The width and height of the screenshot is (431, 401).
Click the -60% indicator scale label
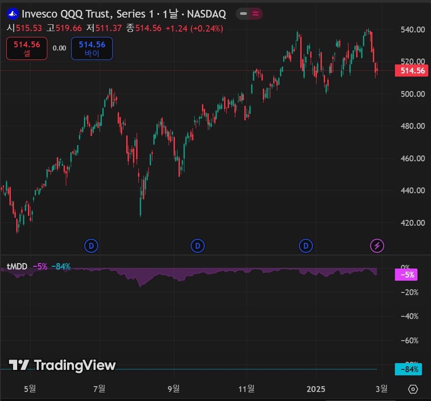(x=409, y=341)
